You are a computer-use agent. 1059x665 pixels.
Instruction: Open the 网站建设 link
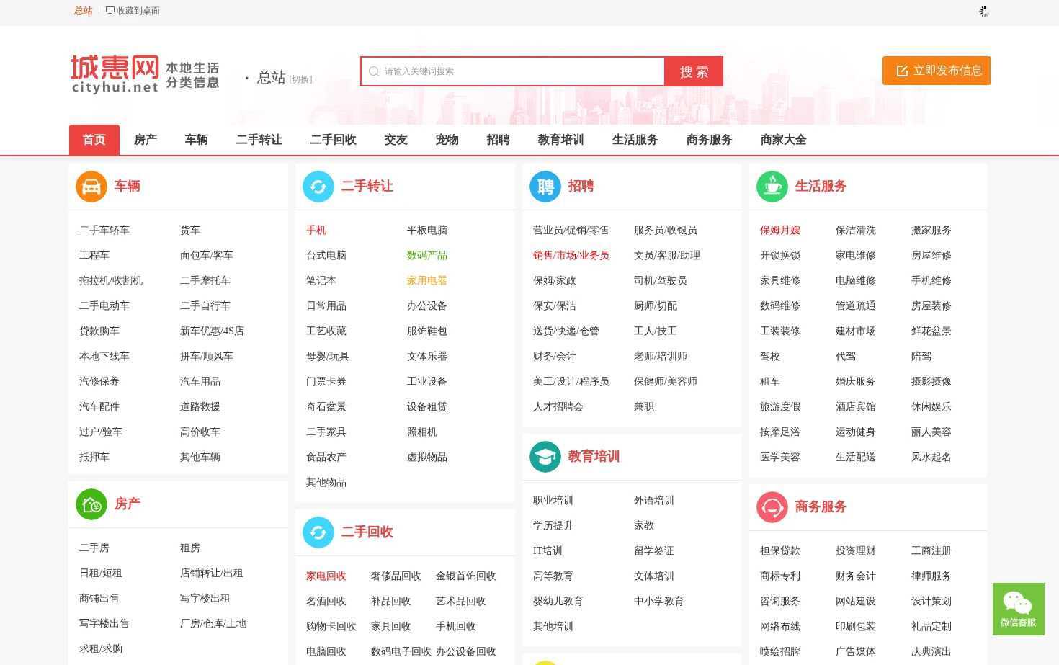tap(856, 602)
